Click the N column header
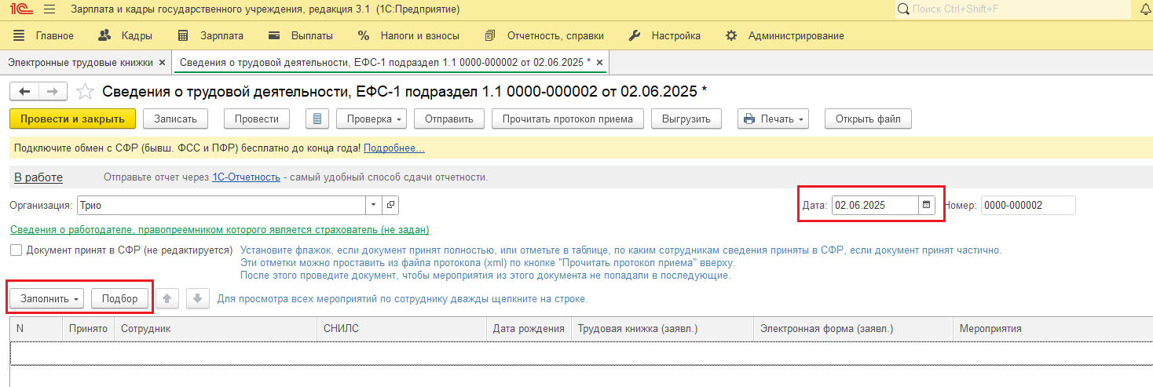Image resolution: width=1153 pixels, height=387 pixels. coord(35,329)
